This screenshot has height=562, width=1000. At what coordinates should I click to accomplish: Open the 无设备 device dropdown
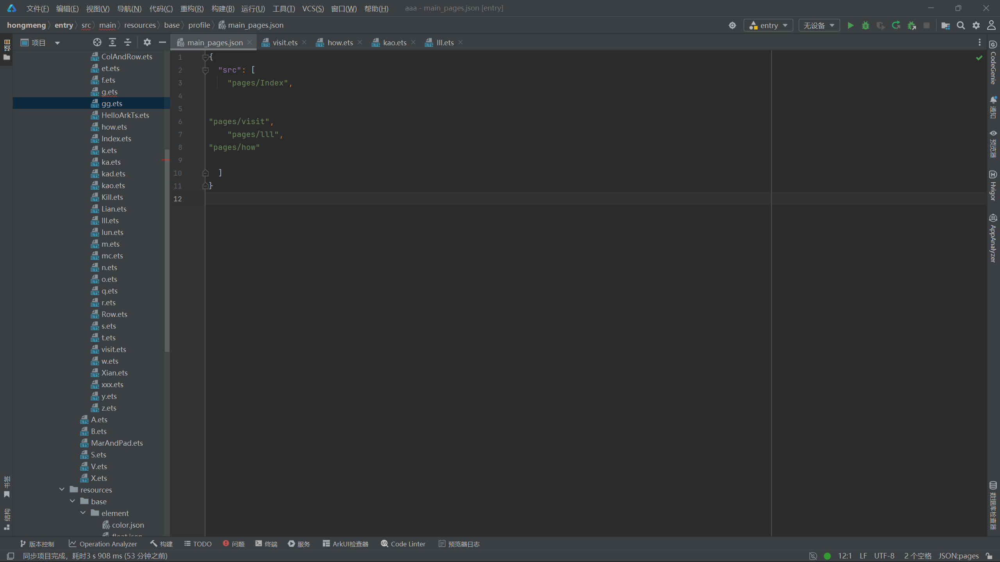coord(819,25)
